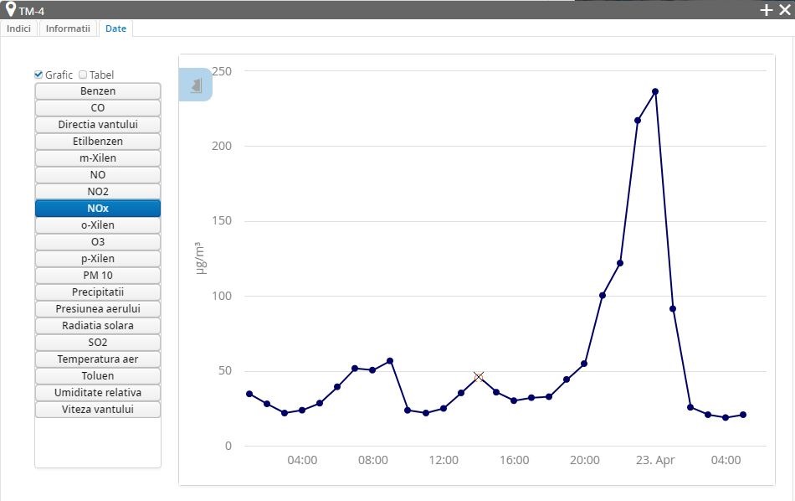Pick the PM 10 parameter
The height and width of the screenshot is (501, 795).
pos(98,276)
